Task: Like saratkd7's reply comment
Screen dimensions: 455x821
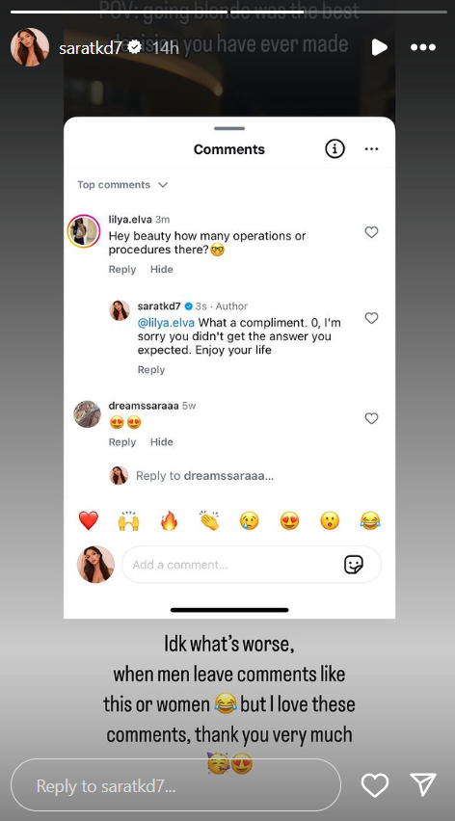Action: (x=371, y=318)
